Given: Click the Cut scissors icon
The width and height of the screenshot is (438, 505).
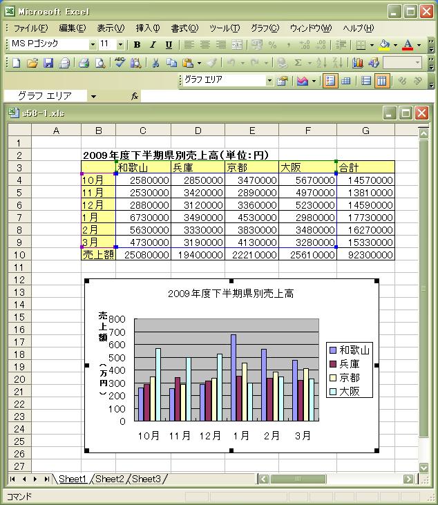Looking at the screenshot, I should (155, 63).
